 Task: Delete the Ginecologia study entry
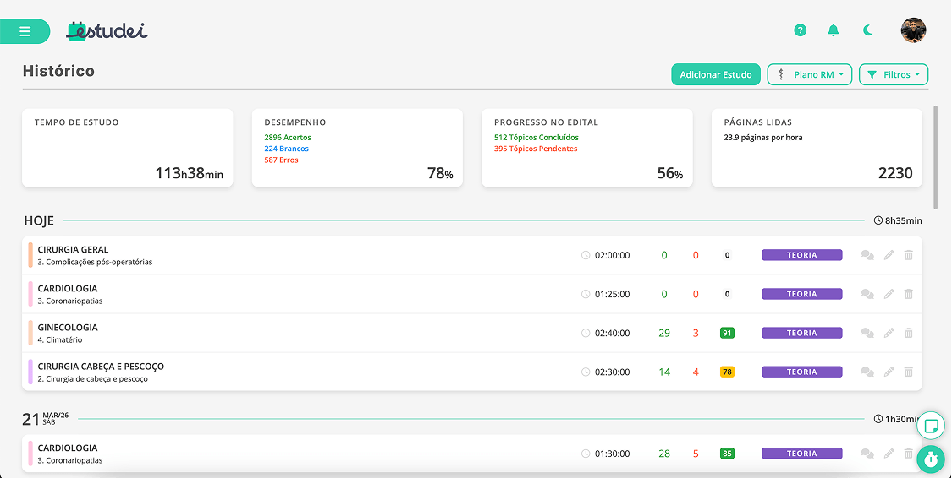click(x=908, y=333)
